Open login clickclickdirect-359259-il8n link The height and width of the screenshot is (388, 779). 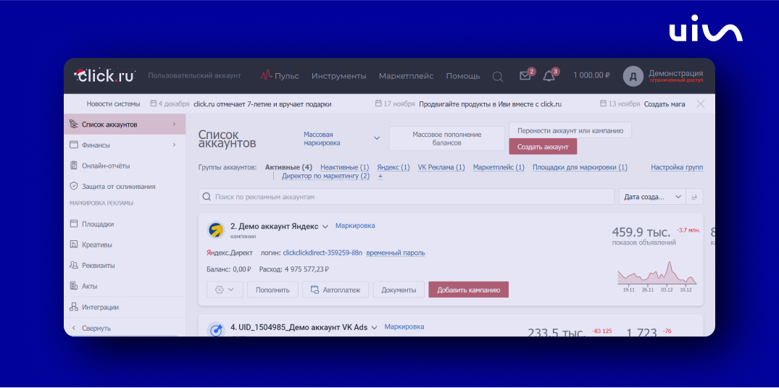click(x=322, y=253)
